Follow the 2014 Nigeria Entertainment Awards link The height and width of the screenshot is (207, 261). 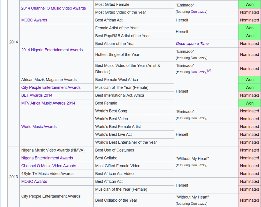[52, 50]
